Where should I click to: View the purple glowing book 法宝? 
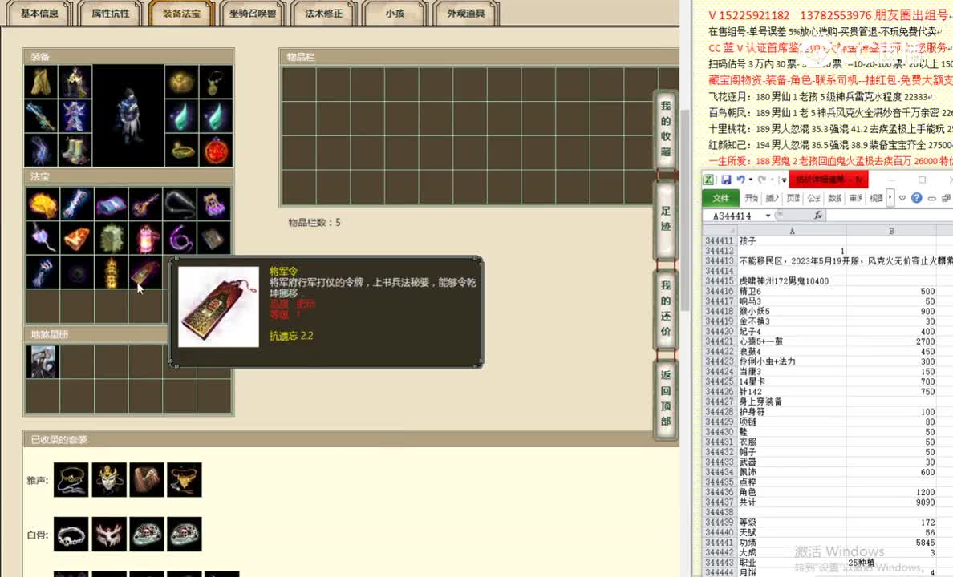pos(112,204)
